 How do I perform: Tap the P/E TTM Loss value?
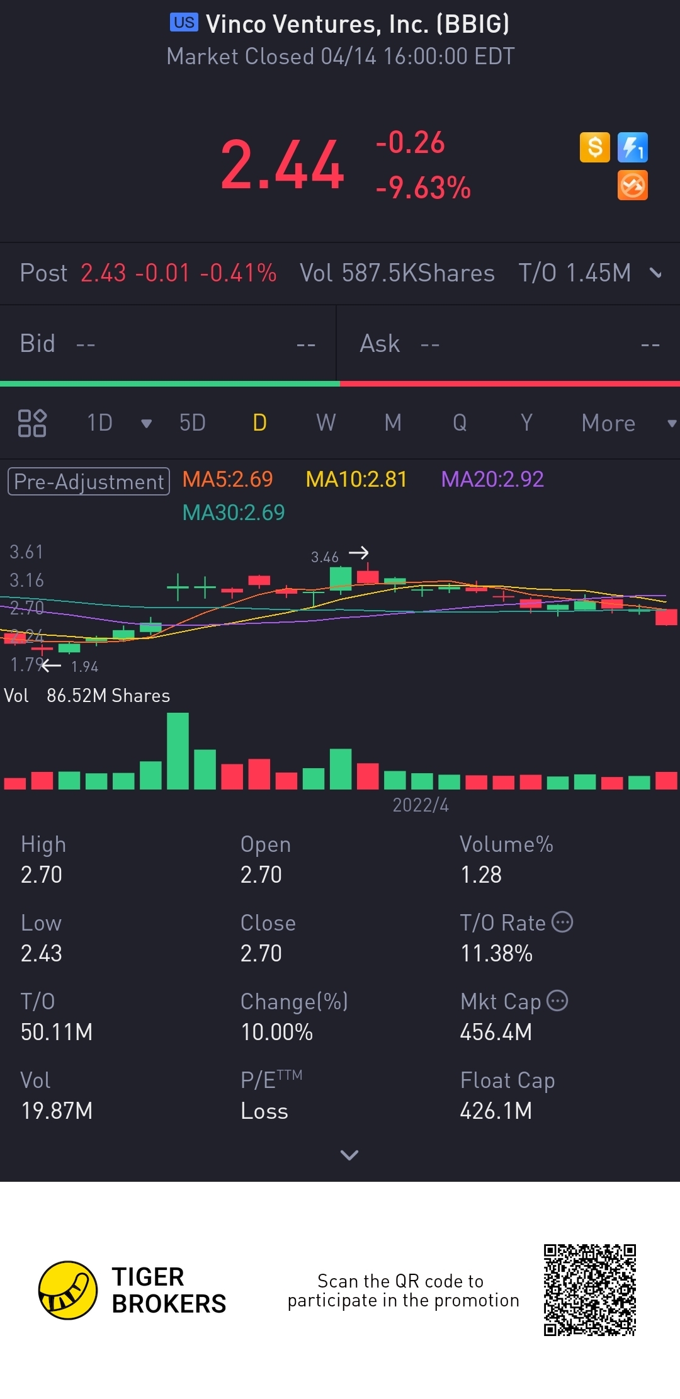264,1111
